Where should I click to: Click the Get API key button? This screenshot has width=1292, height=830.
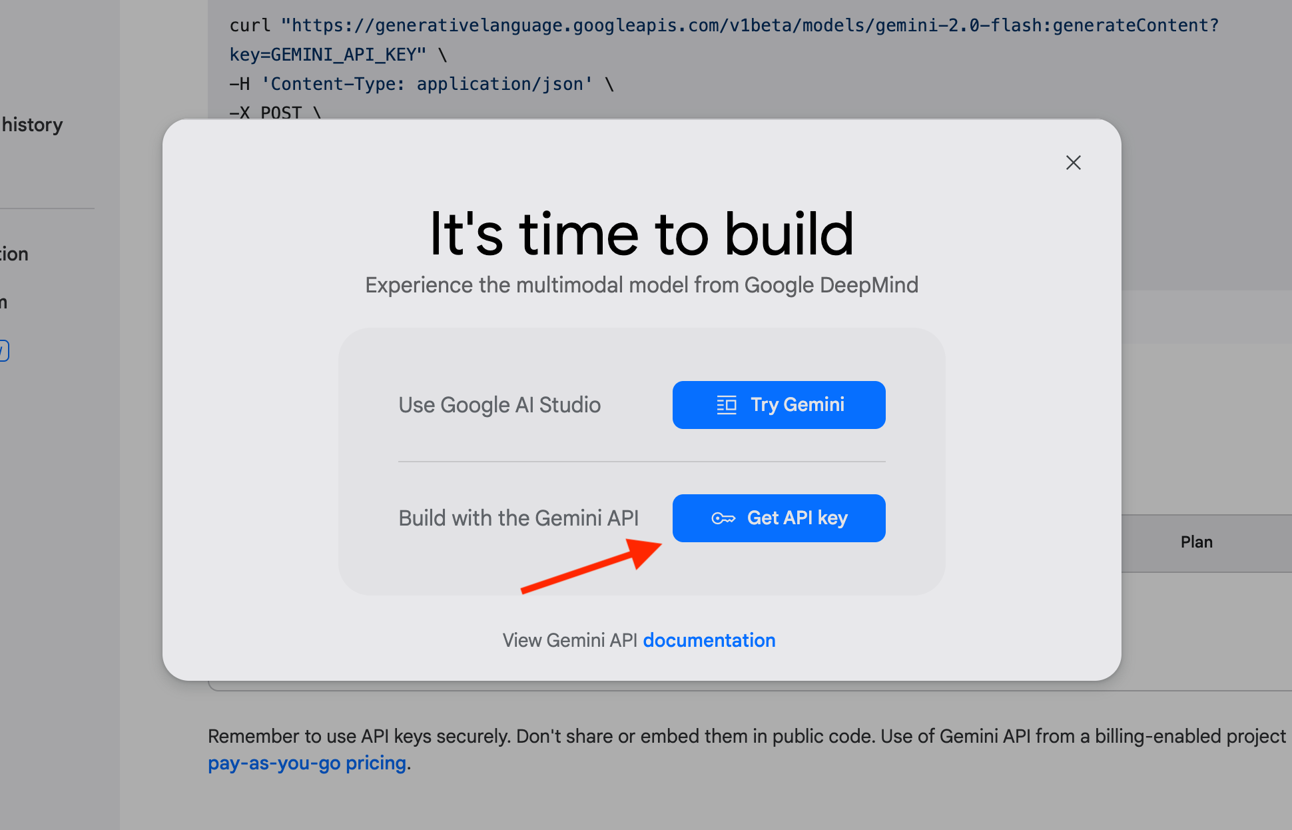click(779, 518)
